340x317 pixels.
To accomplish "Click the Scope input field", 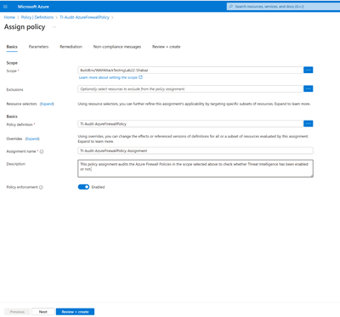I will point(190,70).
